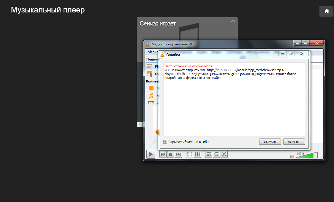
Task: Stop playback in VLC
Action: click(x=171, y=154)
